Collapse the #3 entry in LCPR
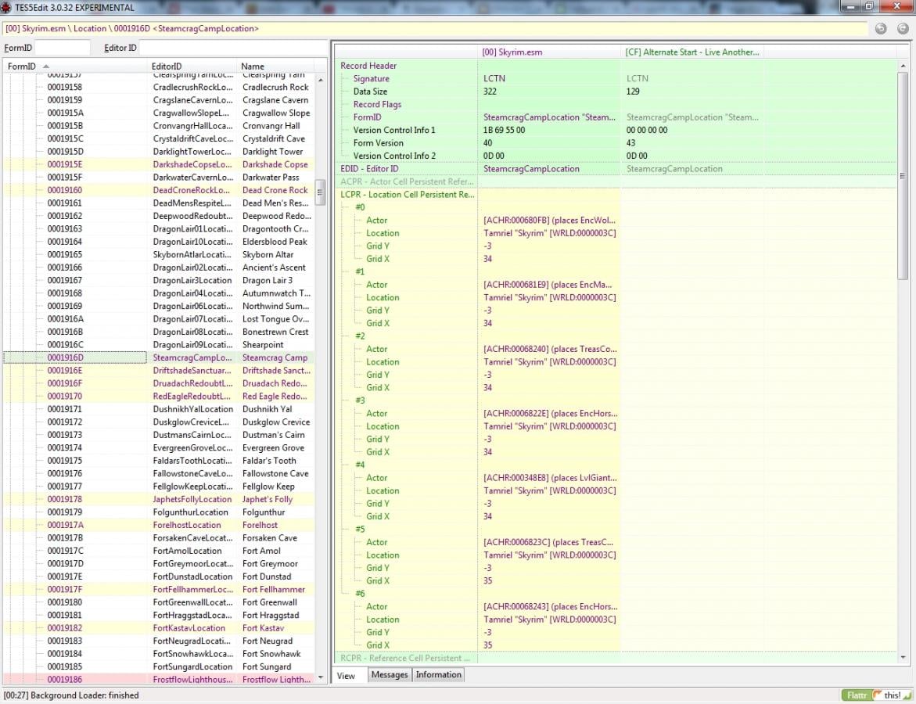The image size is (916, 704). click(360, 400)
